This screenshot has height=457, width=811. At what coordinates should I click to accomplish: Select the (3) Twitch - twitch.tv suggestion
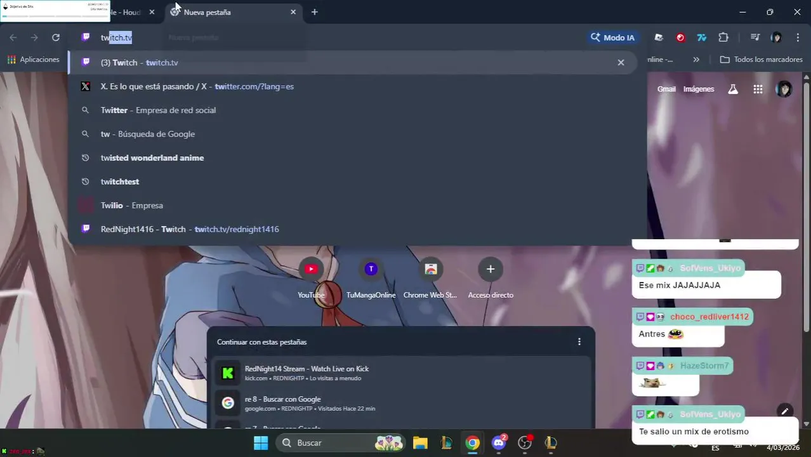coord(352,62)
